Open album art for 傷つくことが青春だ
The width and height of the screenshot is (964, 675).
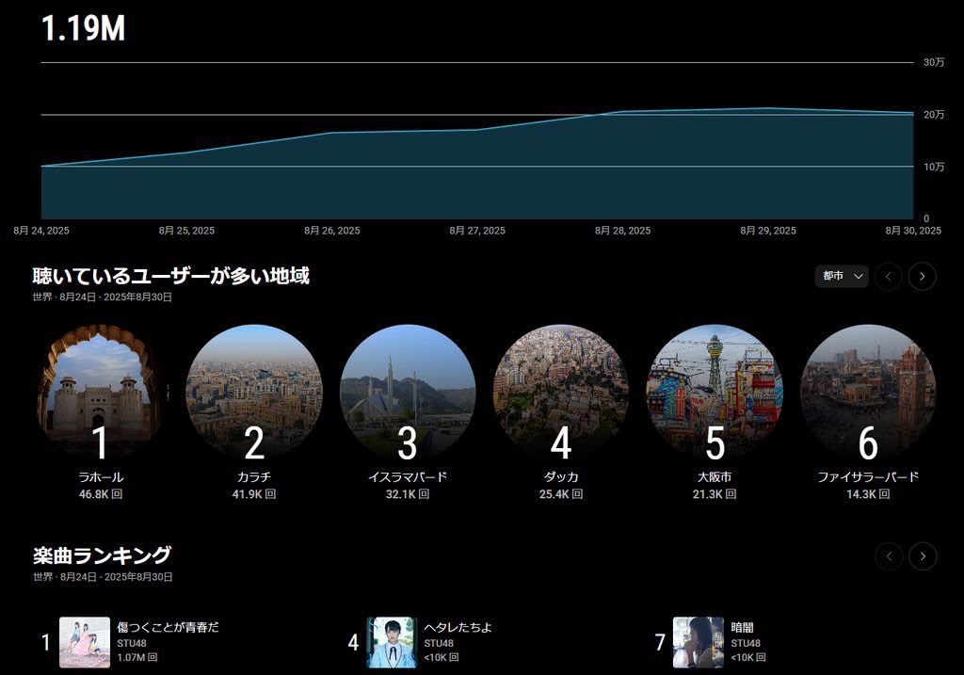point(85,642)
